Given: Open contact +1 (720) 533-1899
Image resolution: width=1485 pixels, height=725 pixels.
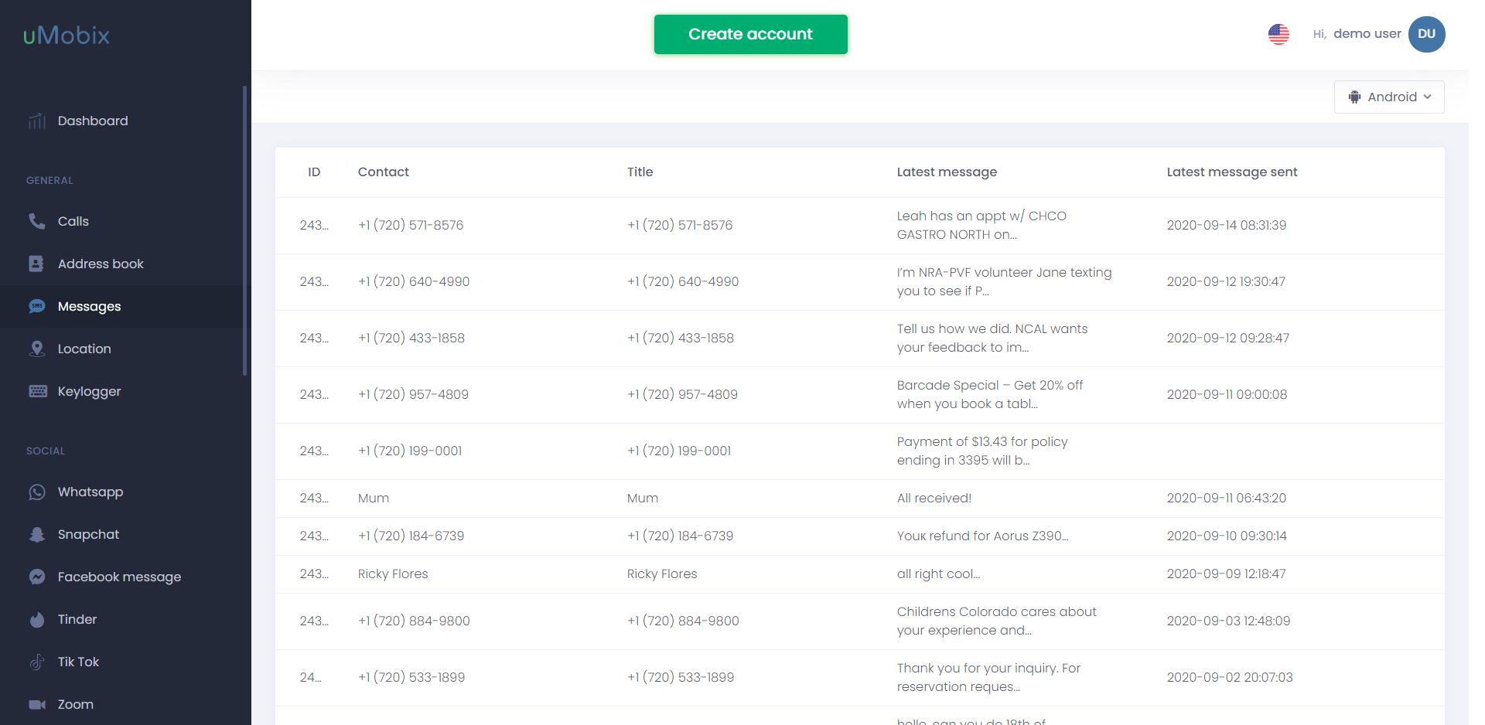Looking at the screenshot, I should tap(411, 677).
